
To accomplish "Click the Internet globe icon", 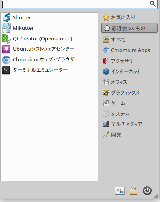I will (106, 72).
